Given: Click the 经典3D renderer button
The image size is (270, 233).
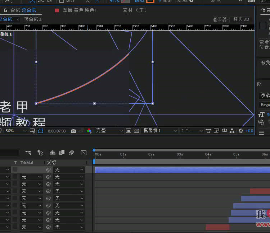Looking at the screenshot, I should [x=241, y=19].
